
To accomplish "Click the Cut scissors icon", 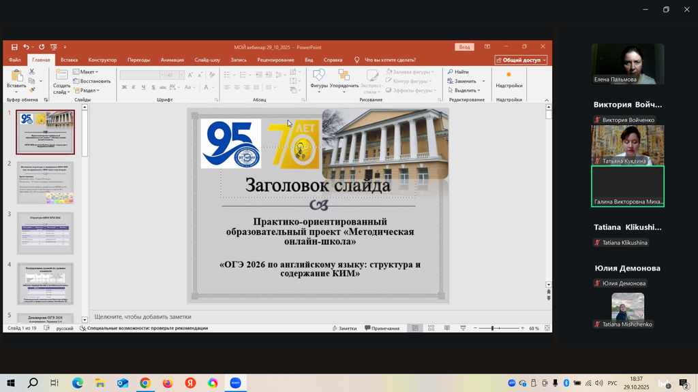I will click(x=32, y=72).
